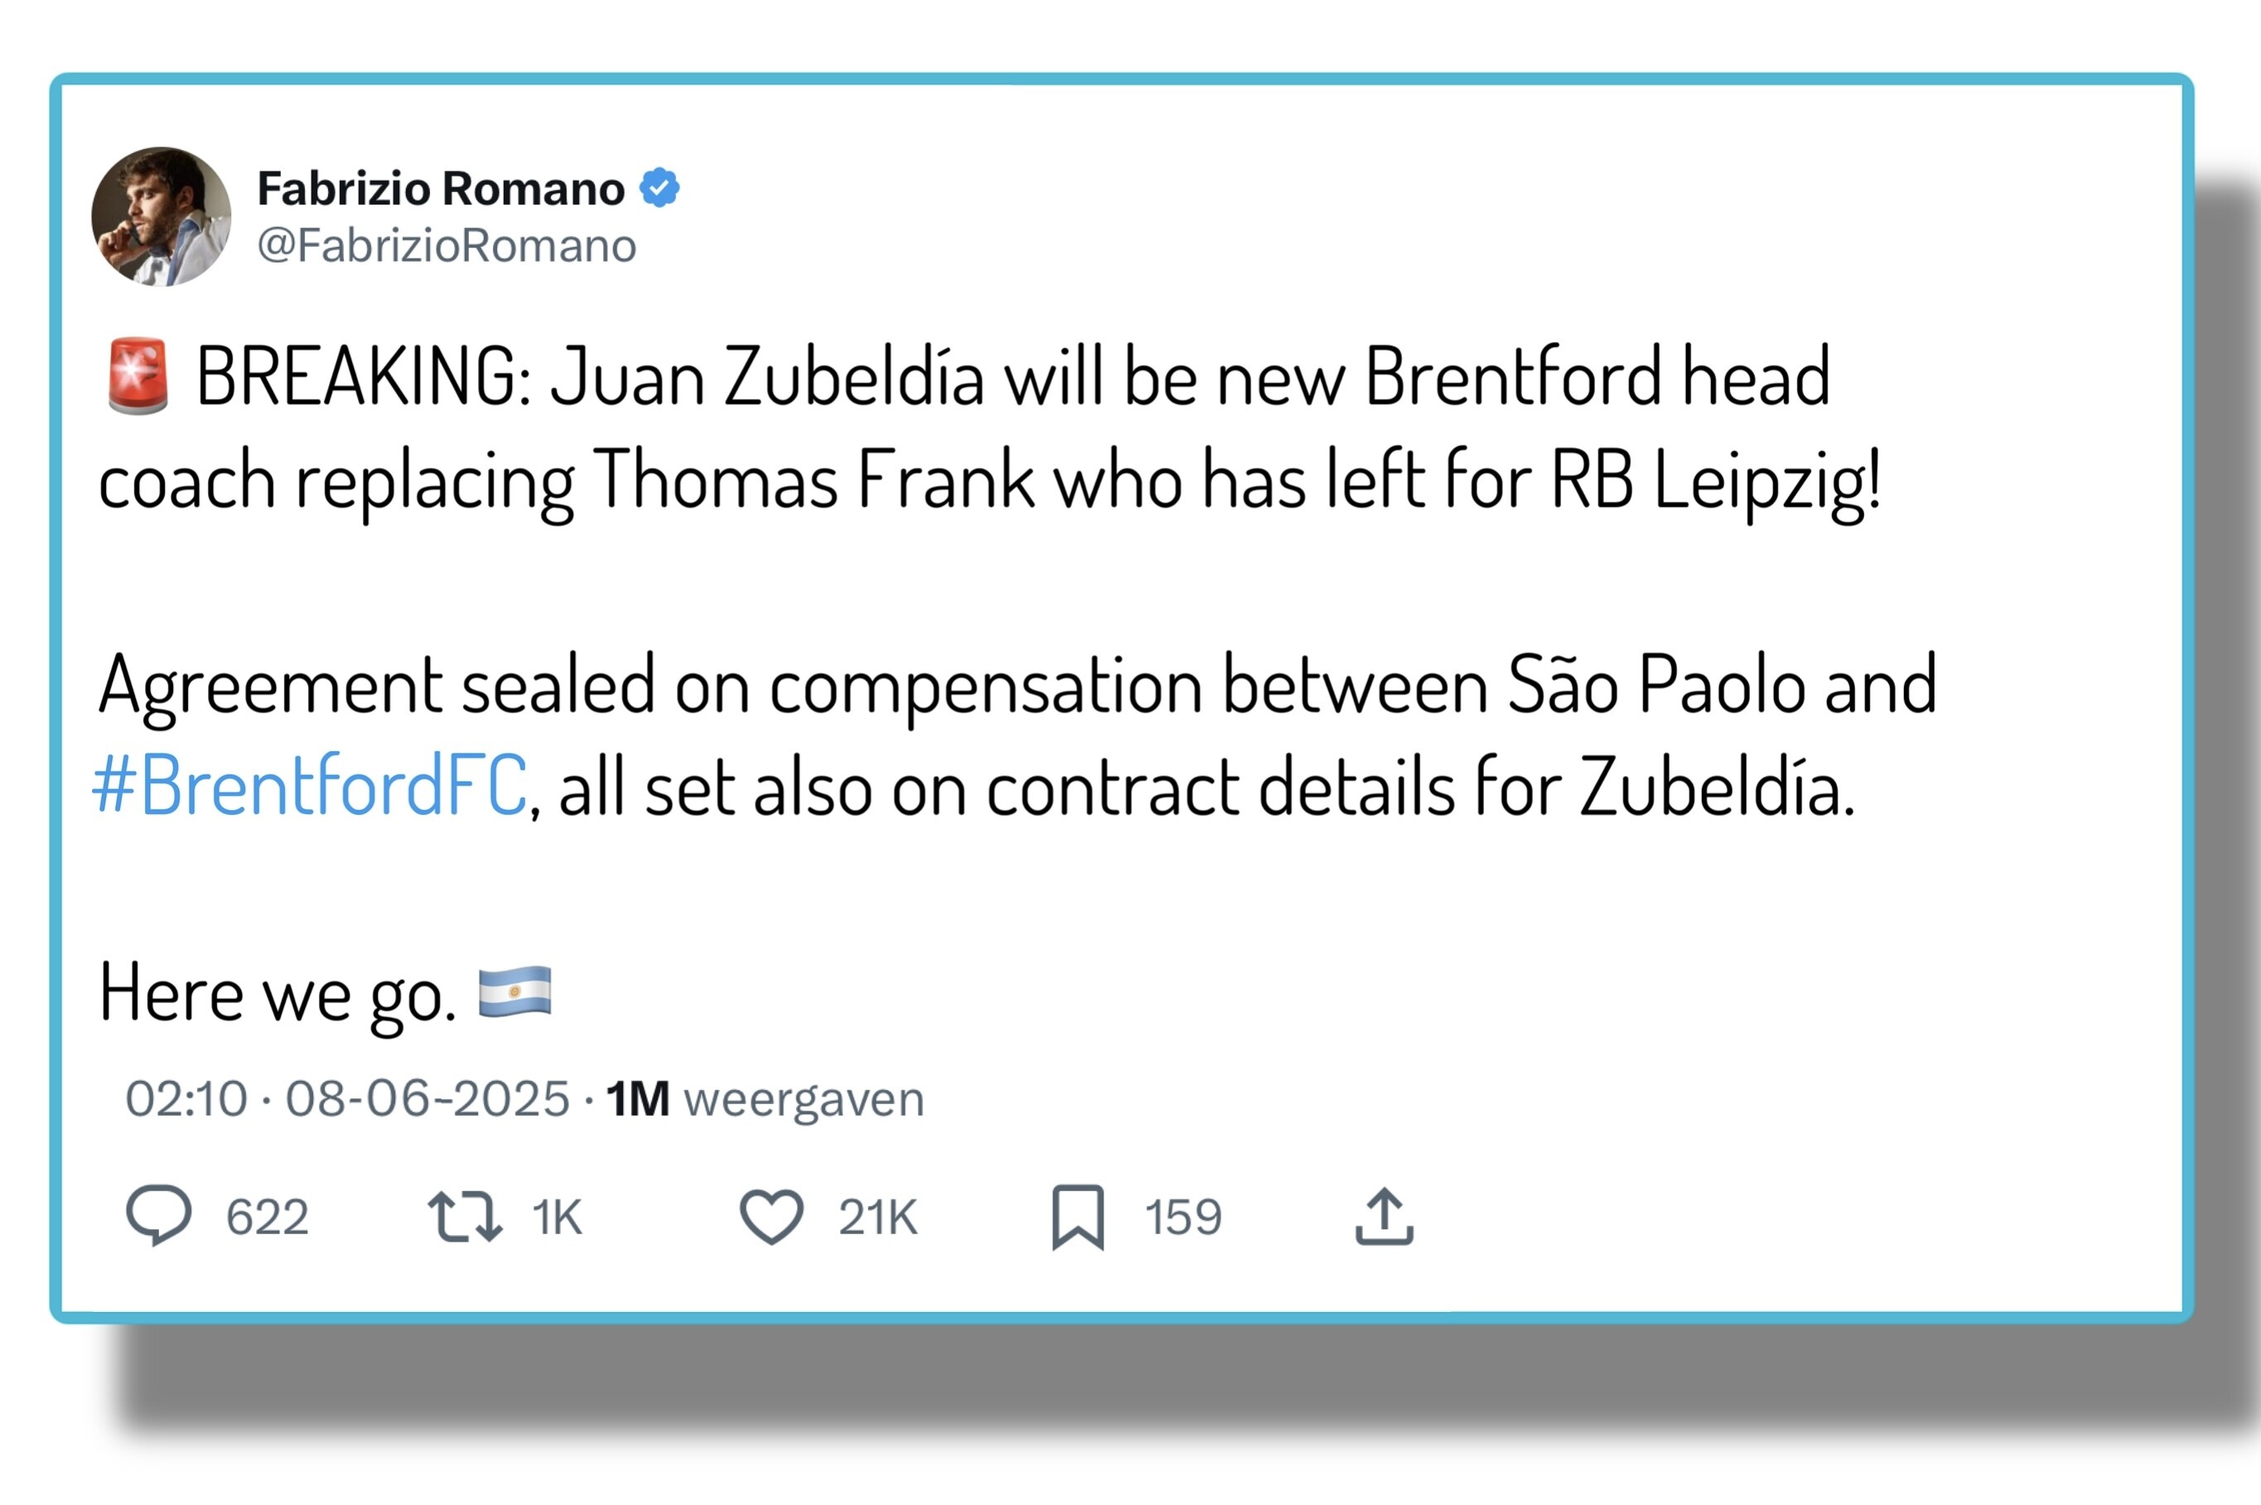Click the 1M weergaven view count

764,1099
